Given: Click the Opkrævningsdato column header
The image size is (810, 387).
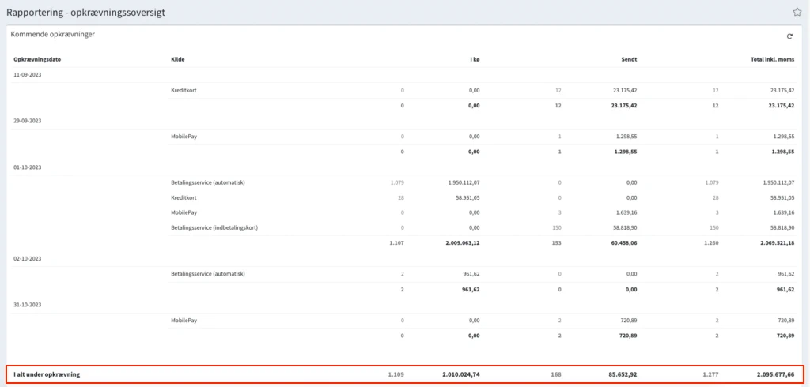Looking at the screenshot, I should point(38,59).
